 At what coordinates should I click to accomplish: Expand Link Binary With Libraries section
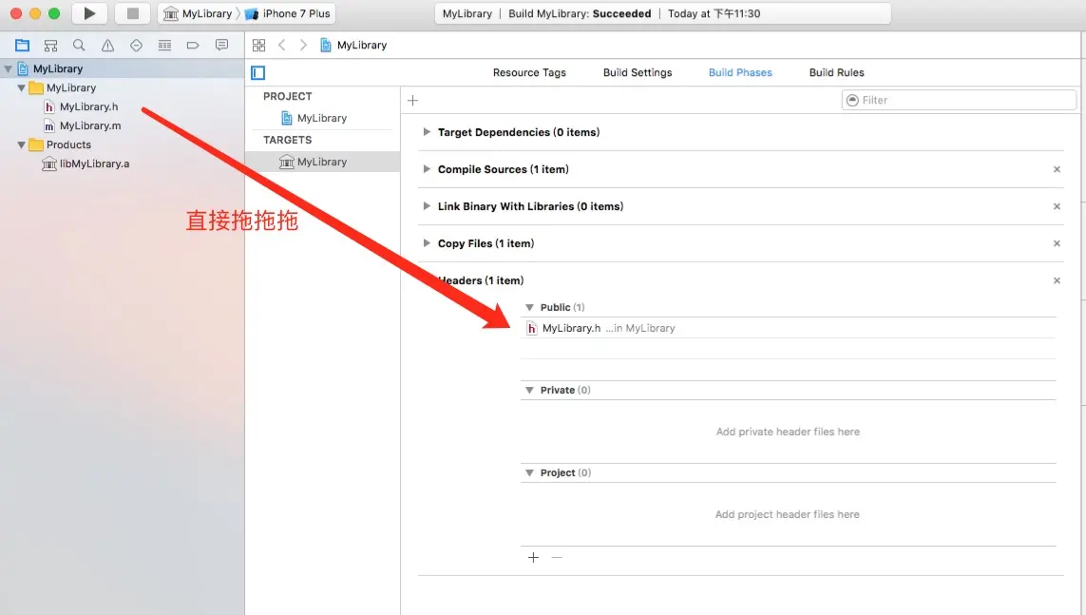(x=427, y=205)
